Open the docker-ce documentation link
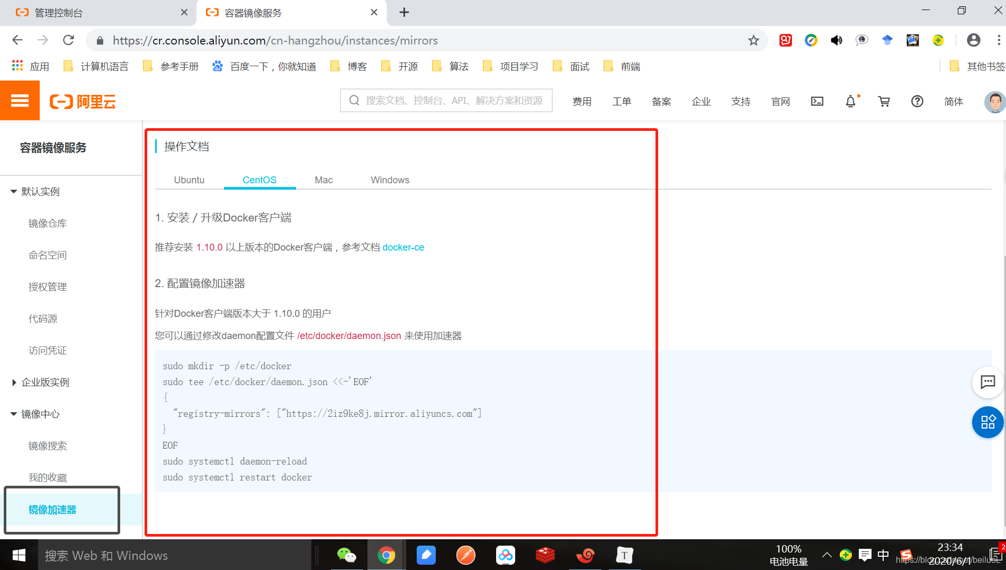 (x=403, y=247)
